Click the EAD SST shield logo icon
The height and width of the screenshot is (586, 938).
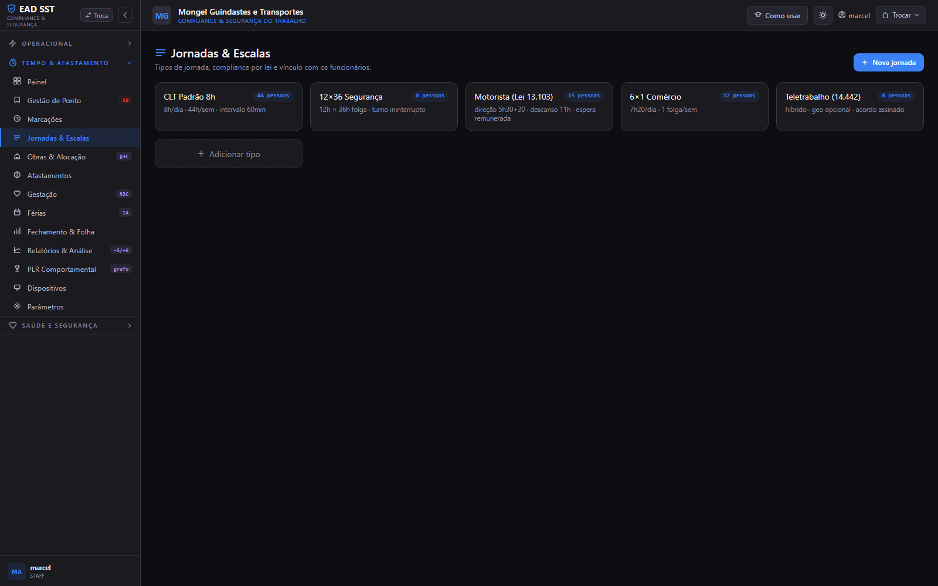pos(11,9)
